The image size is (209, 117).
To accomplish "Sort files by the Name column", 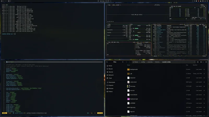I will point(129,65).
